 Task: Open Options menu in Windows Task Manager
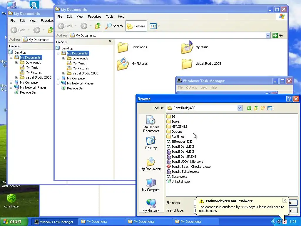click(x=192, y=87)
